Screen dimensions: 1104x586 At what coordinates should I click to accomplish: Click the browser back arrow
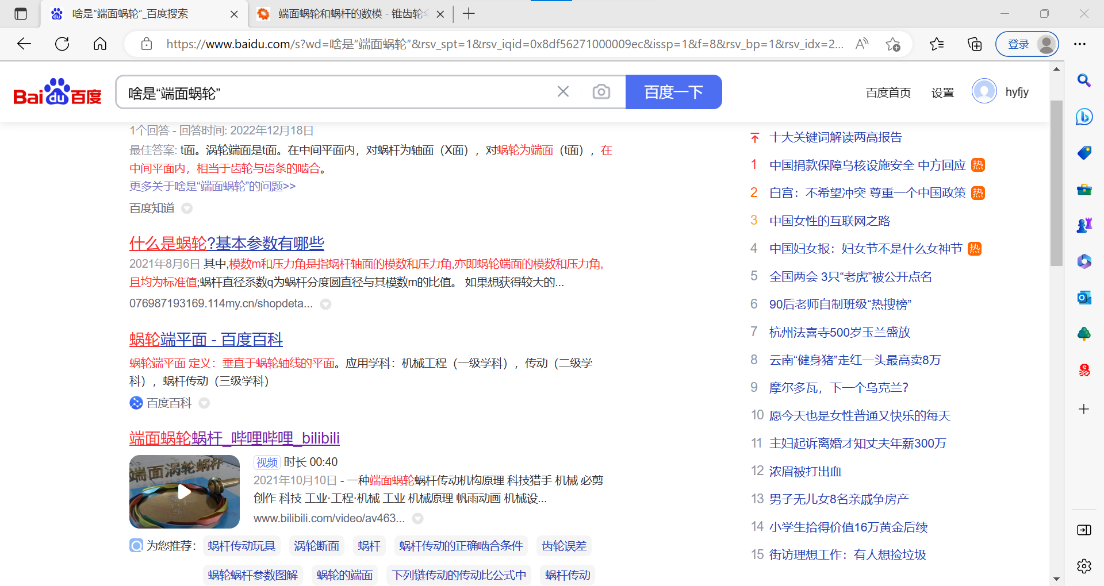24,44
